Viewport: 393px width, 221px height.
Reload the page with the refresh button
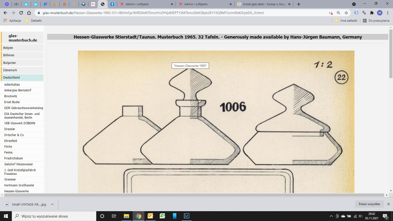point(21,13)
